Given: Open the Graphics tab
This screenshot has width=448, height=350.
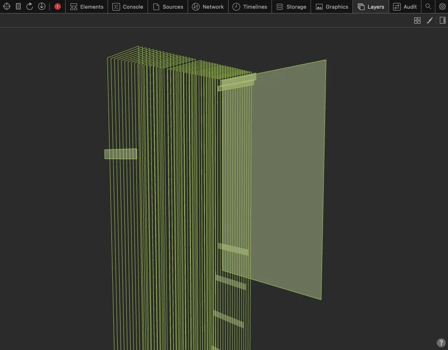Looking at the screenshot, I should coord(332,7).
